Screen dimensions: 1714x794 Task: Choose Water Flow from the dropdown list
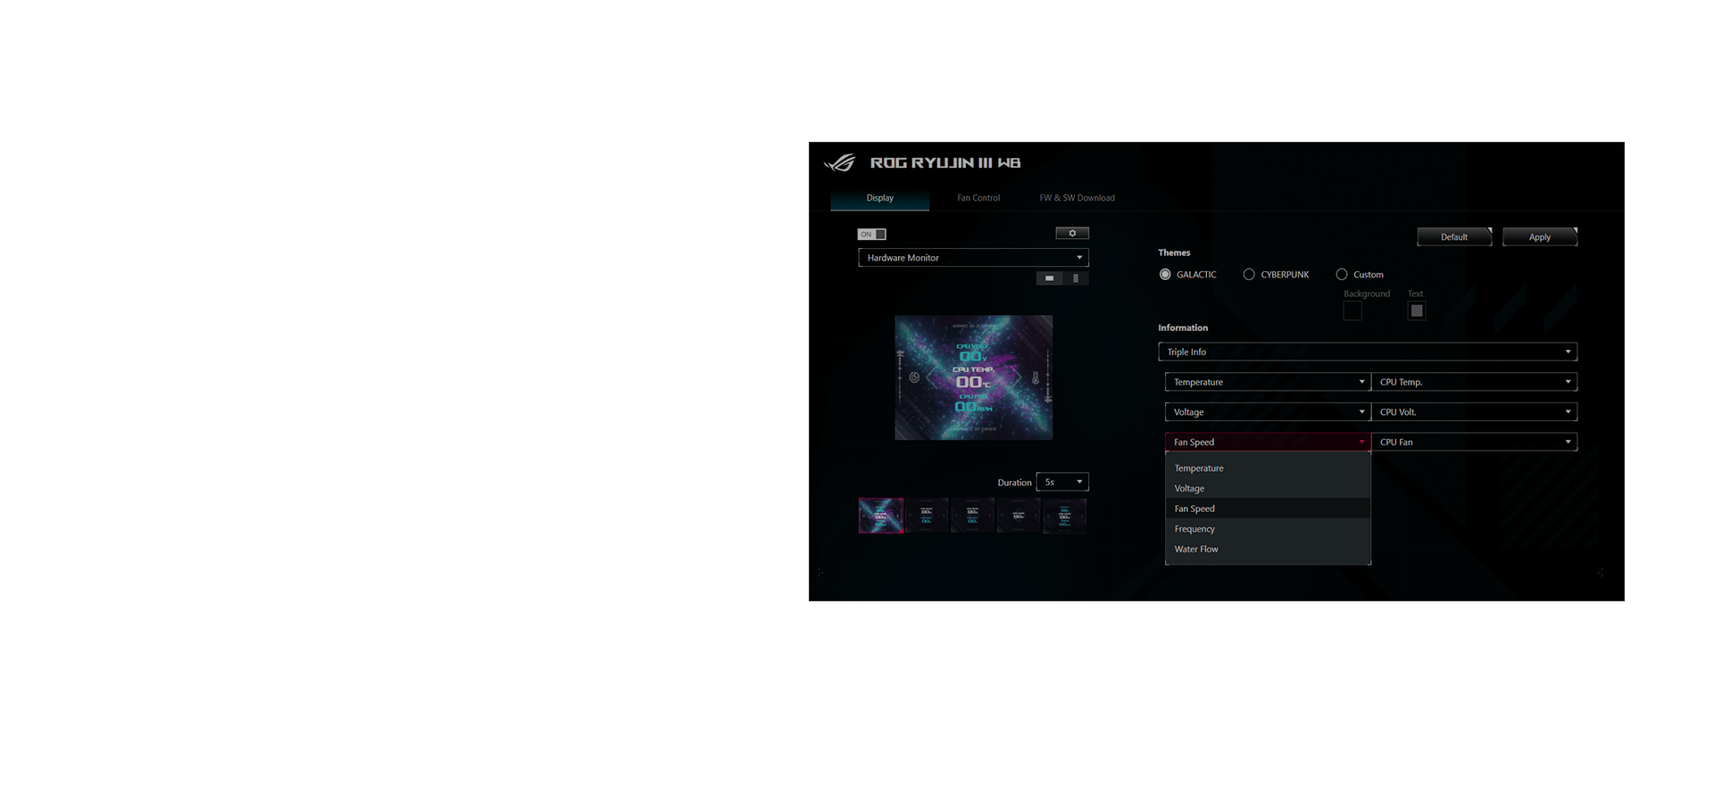click(1268, 550)
